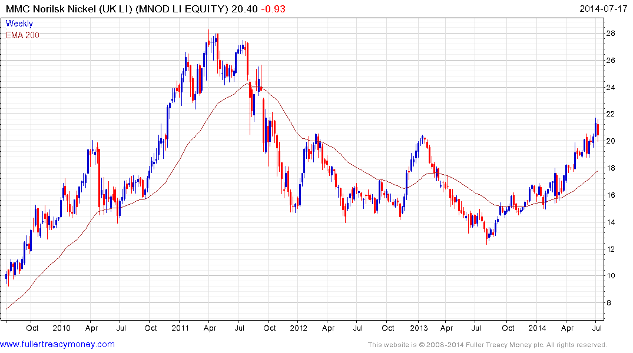Click the 24 price axis label

point(611,87)
